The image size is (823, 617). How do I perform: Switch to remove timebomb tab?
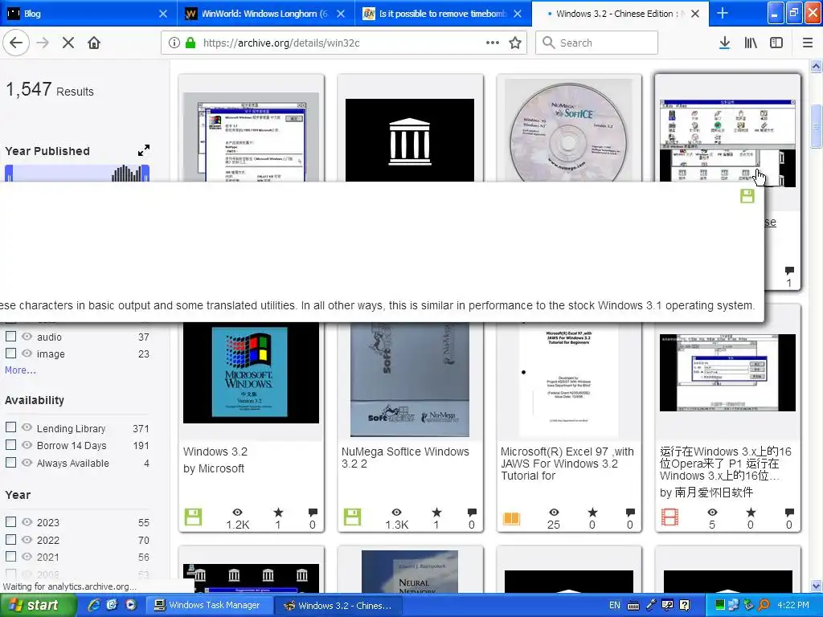pos(443,14)
